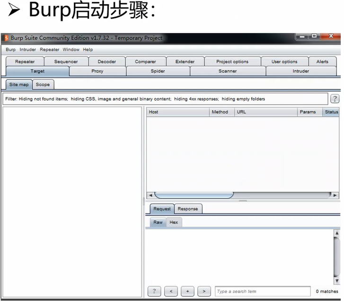Click the request viewer scroll up arrow
This screenshot has height=302, width=344.
[337, 233]
